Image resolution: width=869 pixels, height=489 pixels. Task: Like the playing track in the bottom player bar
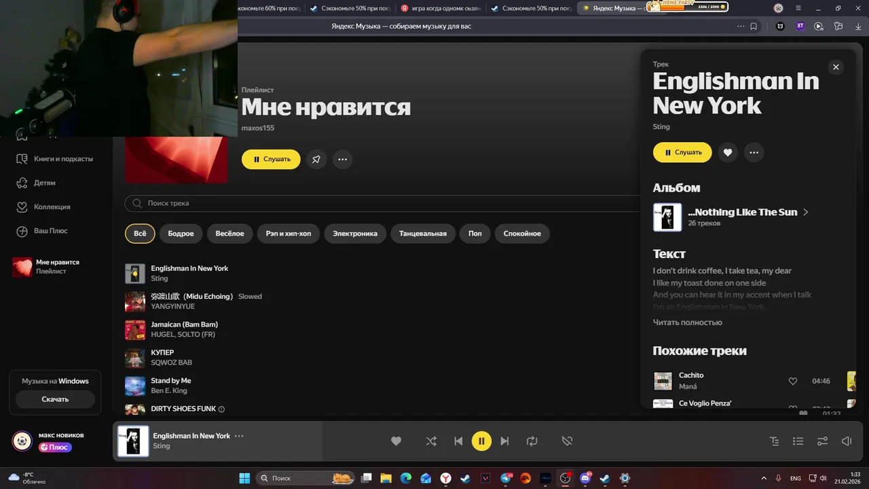396,441
